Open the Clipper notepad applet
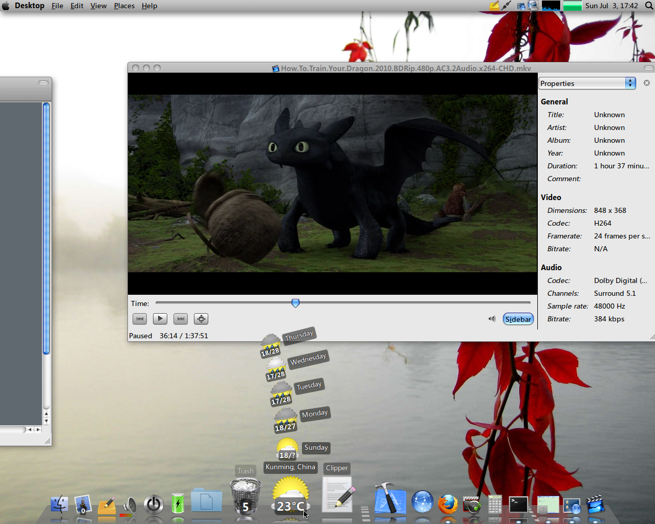This screenshot has height=524, width=655. pos(337,494)
